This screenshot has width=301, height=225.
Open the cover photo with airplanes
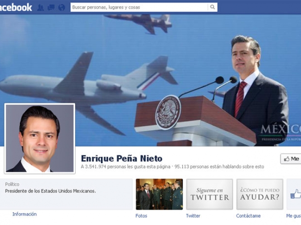pyautogui.click(x=150, y=80)
